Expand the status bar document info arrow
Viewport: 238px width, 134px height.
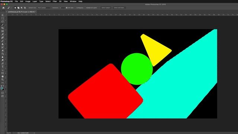click(x=34, y=133)
